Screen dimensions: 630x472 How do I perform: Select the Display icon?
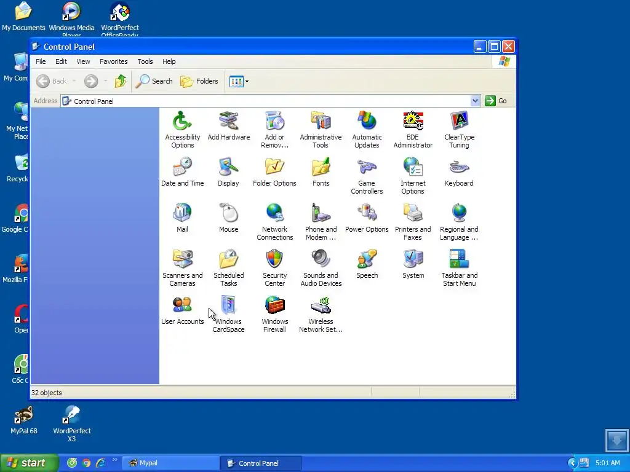pyautogui.click(x=229, y=172)
